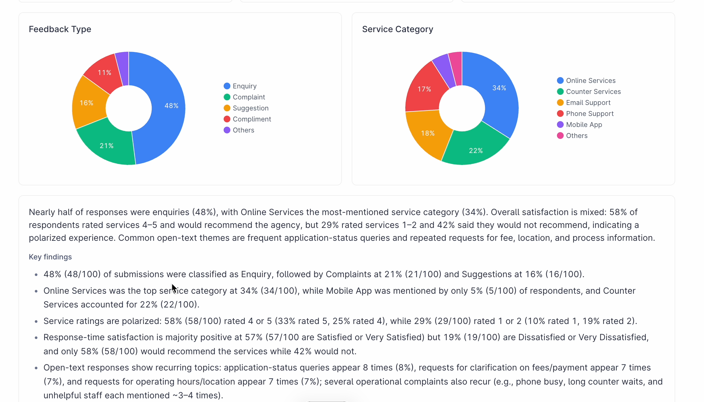
Task: Click the Phone Support legend label
Action: (x=589, y=114)
